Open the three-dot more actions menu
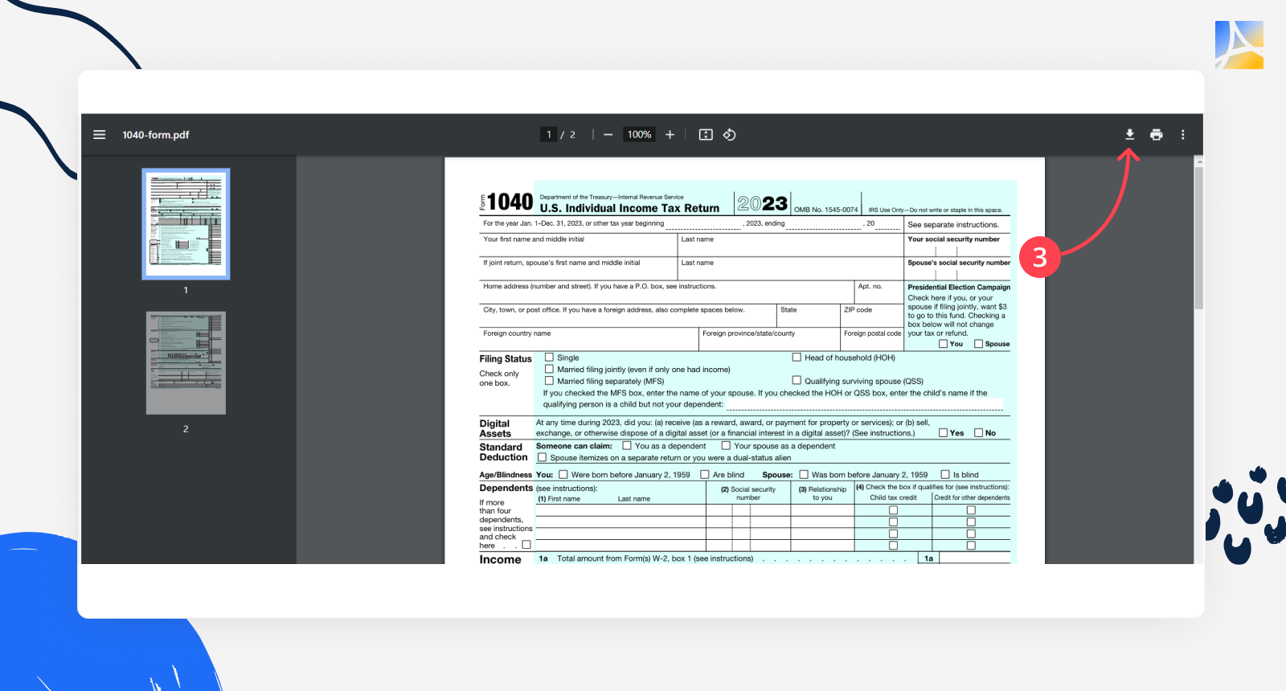The image size is (1286, 691). coord(1182,135)
